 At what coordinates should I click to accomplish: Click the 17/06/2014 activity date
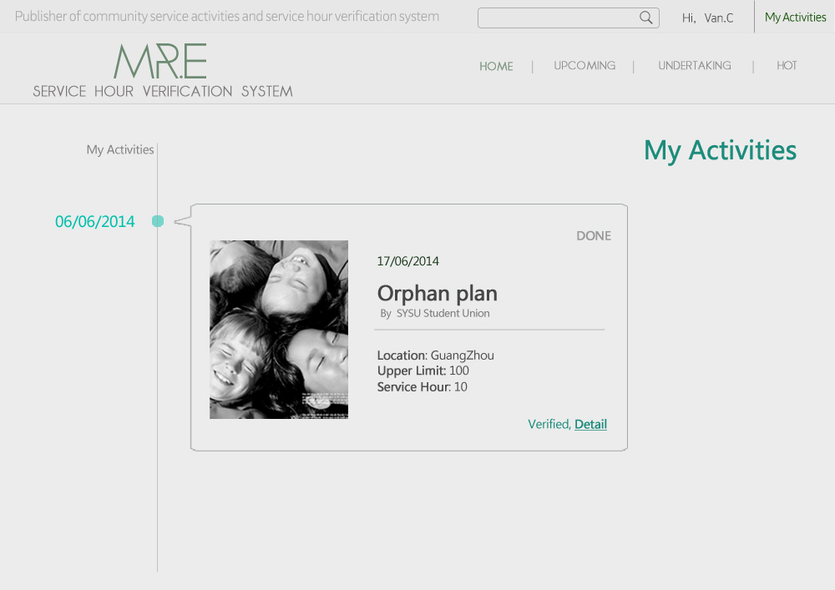pyautogui.click(x=408, y=261)
